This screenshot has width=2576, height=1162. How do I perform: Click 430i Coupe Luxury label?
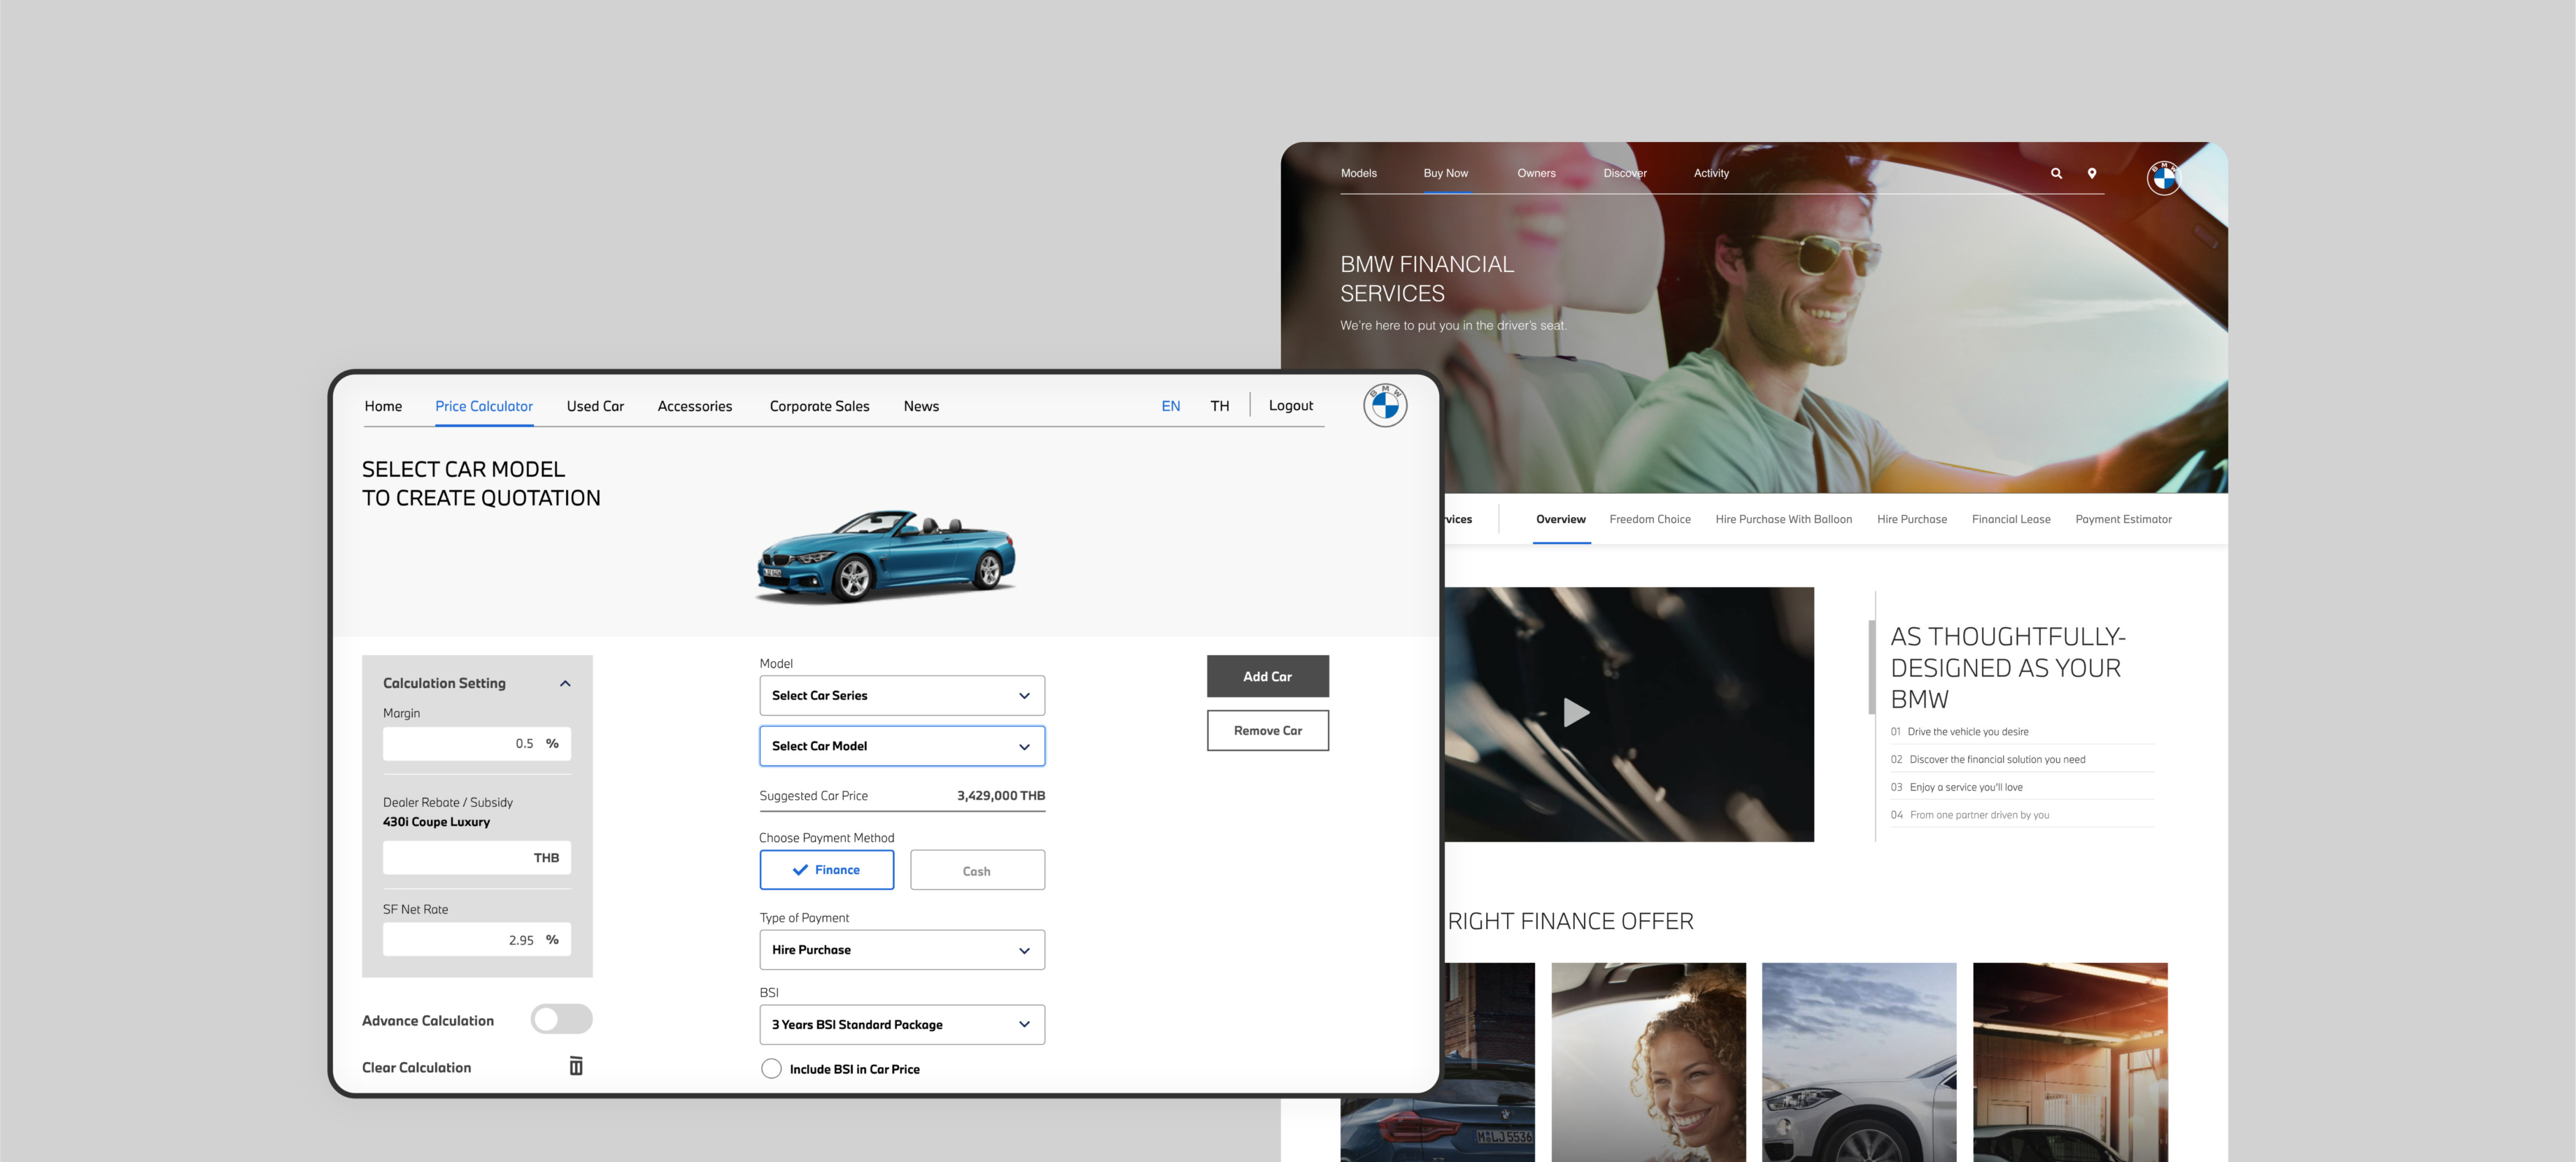coord(436,822)
